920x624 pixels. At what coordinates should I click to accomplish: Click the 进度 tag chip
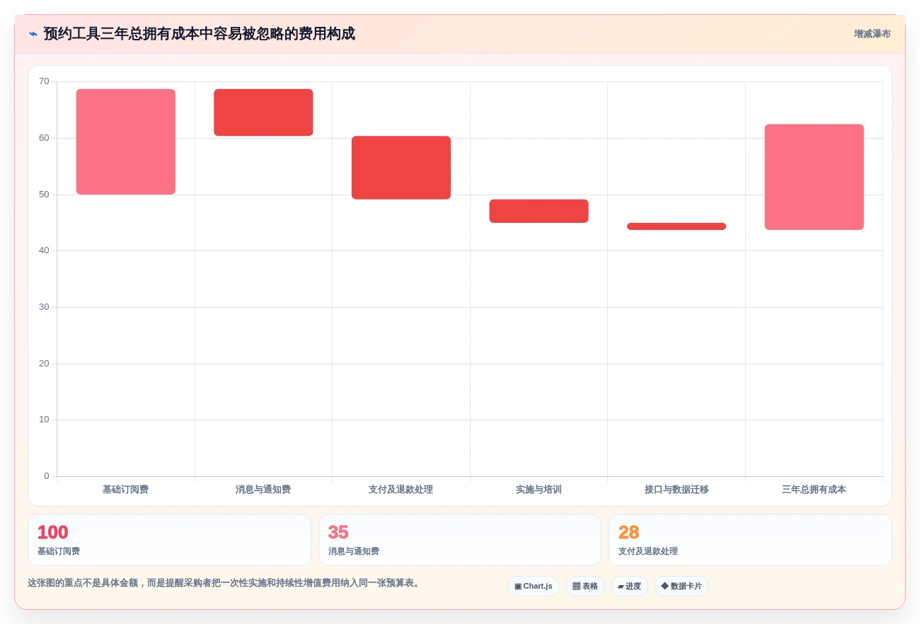629,586
